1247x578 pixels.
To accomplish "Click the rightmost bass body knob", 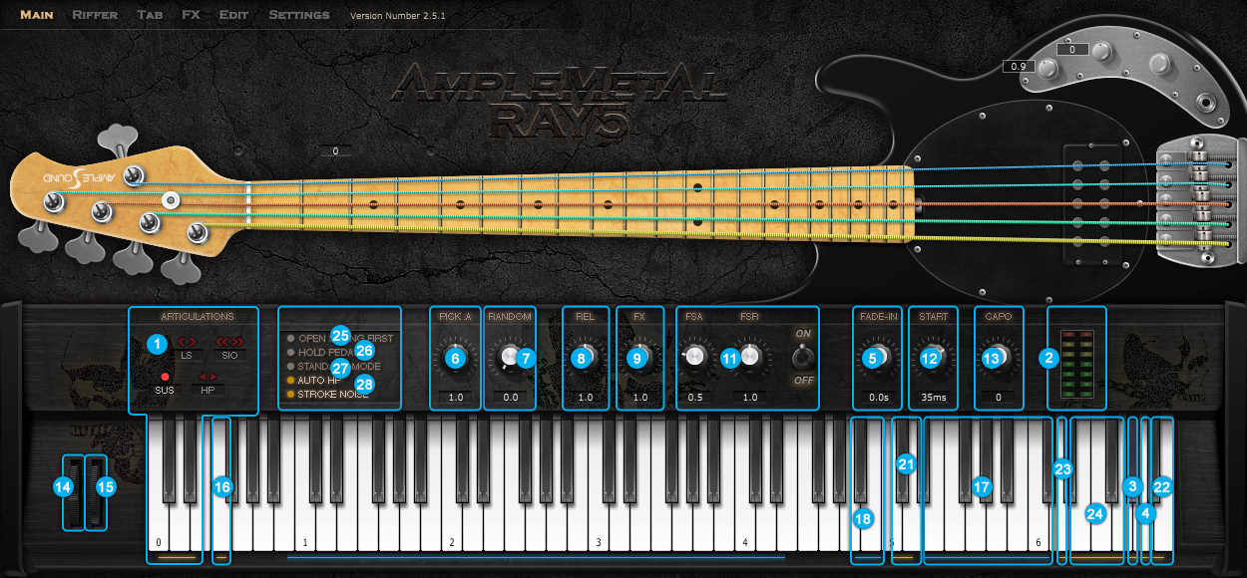I will 1158,63.
